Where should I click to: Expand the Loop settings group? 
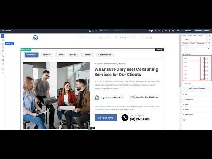click(x=185, y=104)
